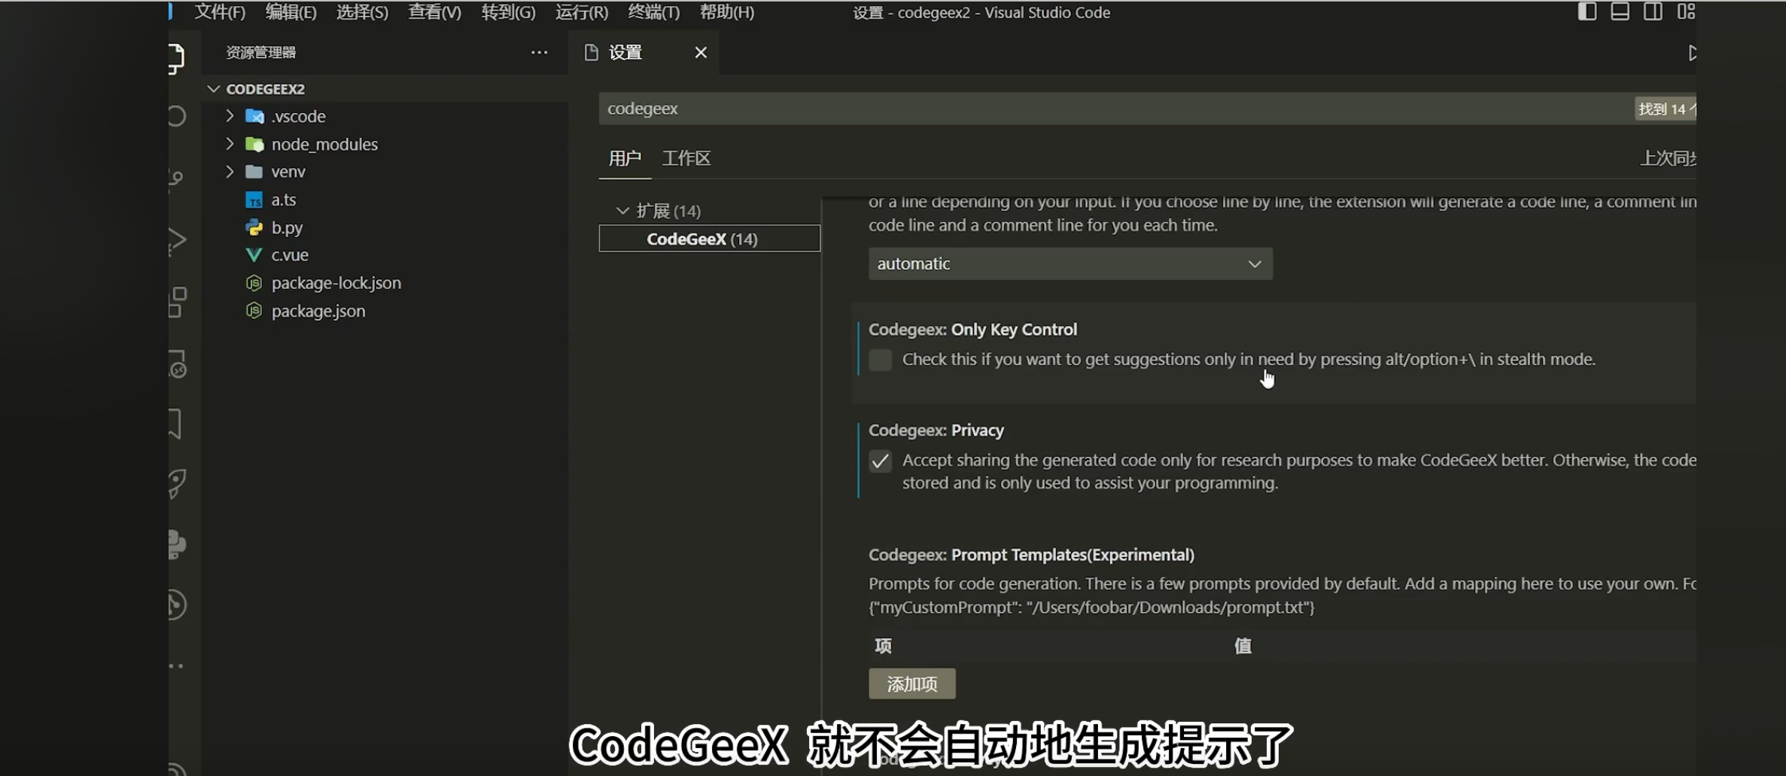Show additional views via activity bar ellipsis

click(176, 666)
